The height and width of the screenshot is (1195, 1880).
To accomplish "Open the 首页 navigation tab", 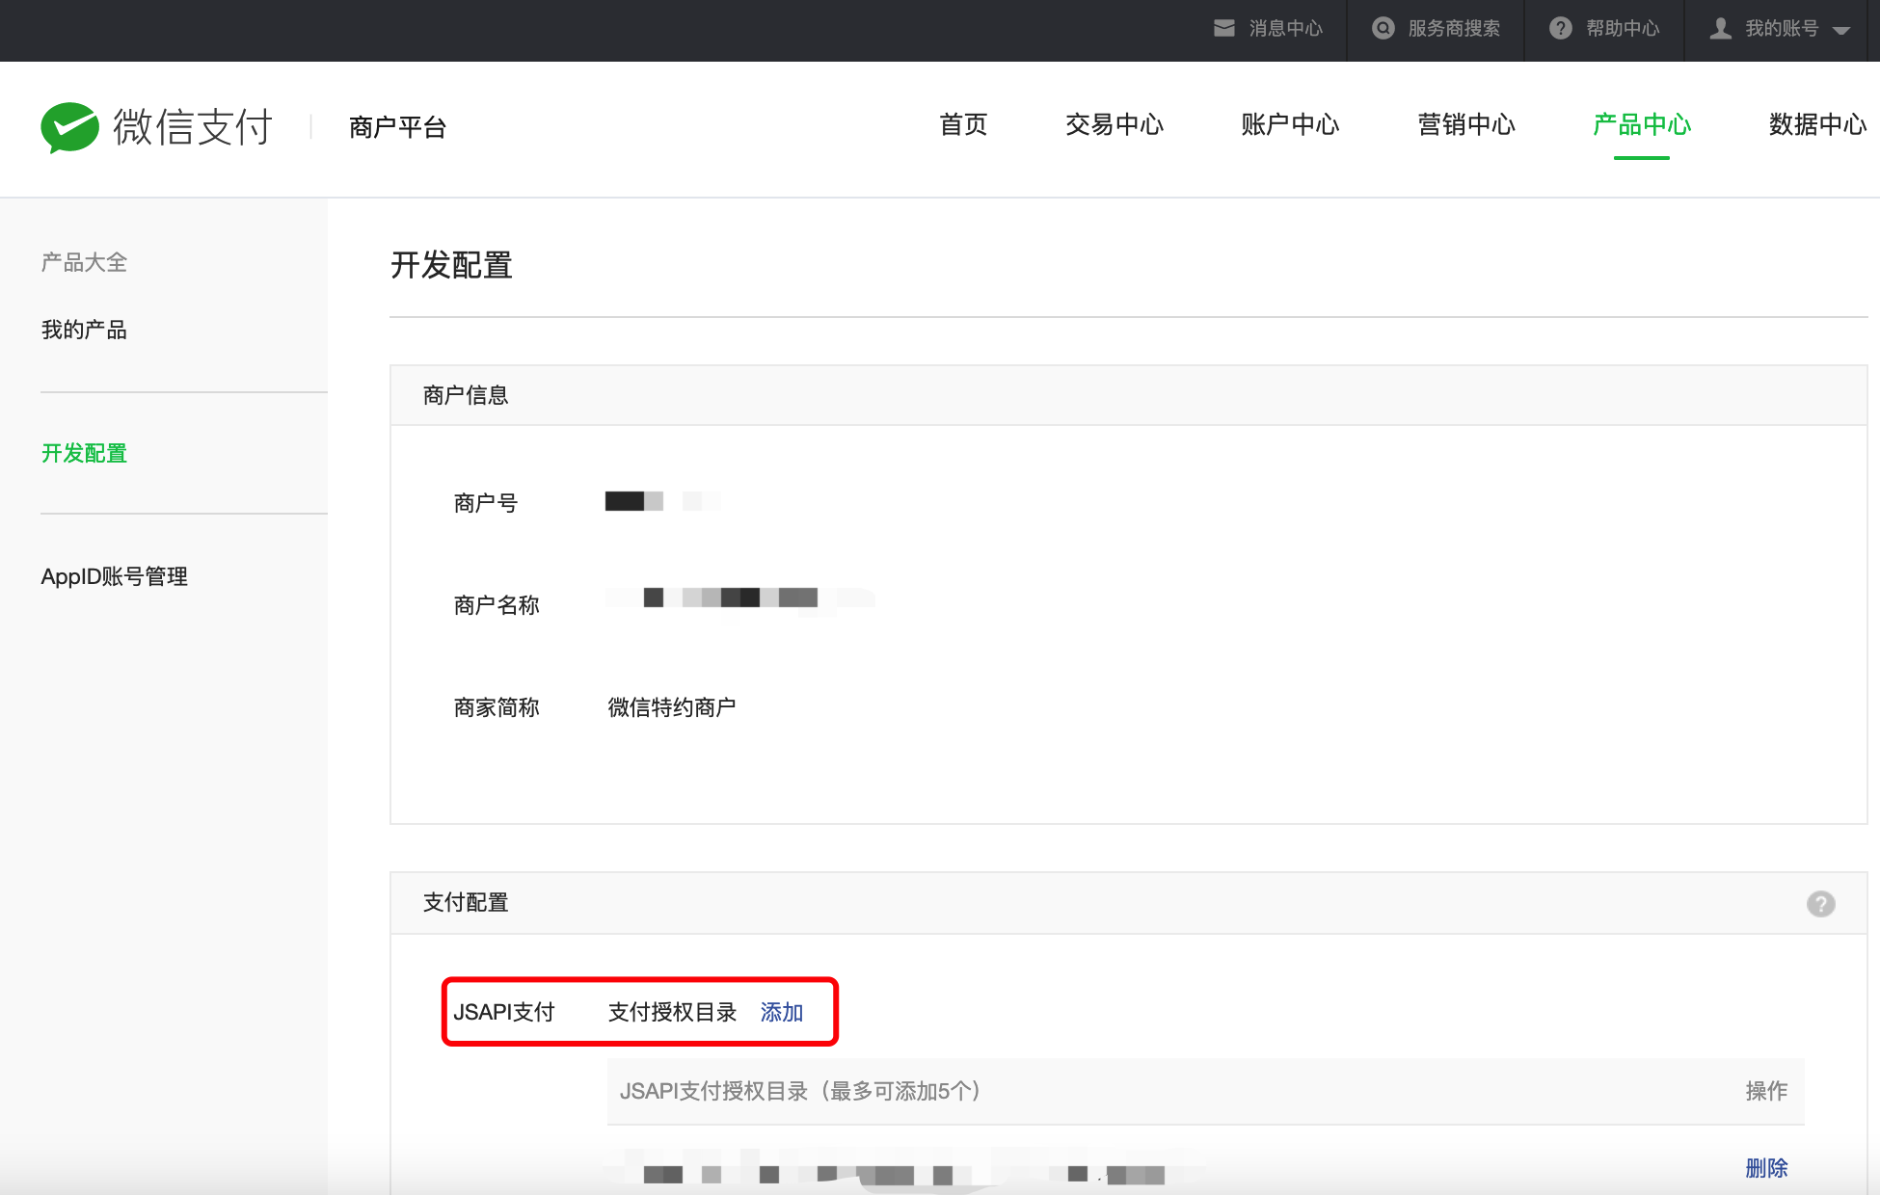I will tap(964, 125).
